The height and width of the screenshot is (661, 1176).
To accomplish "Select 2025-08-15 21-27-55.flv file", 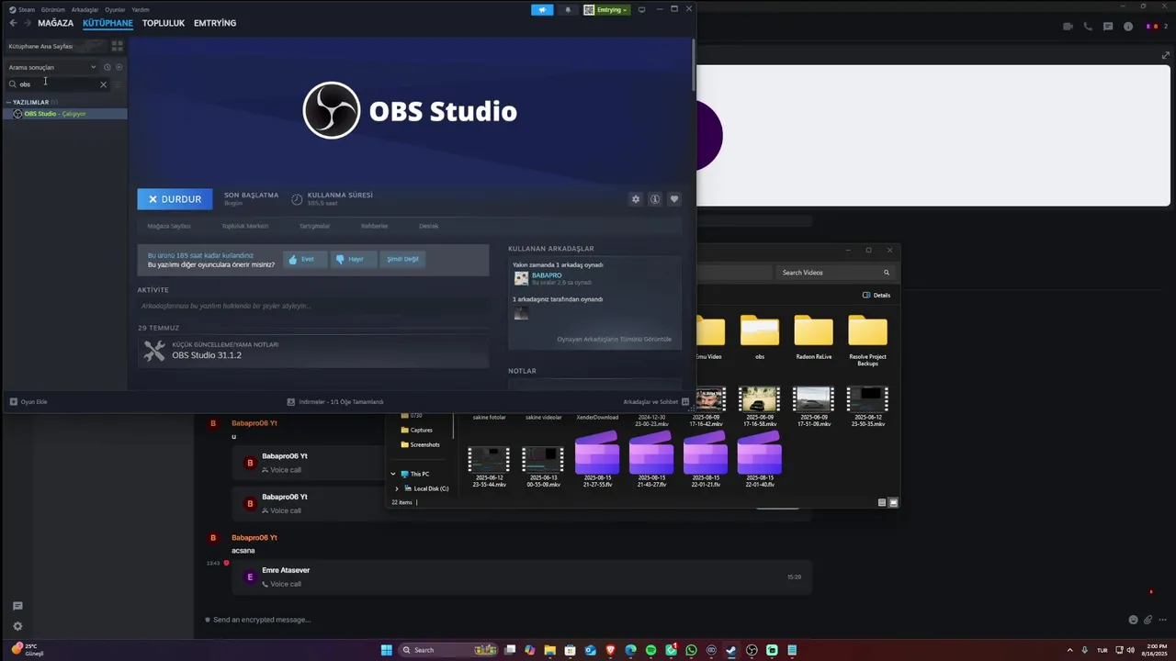I will tap(597, 462).
